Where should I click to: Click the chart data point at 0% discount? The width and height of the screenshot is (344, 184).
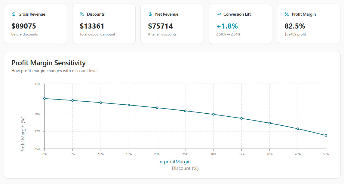(x=44, y=98)
